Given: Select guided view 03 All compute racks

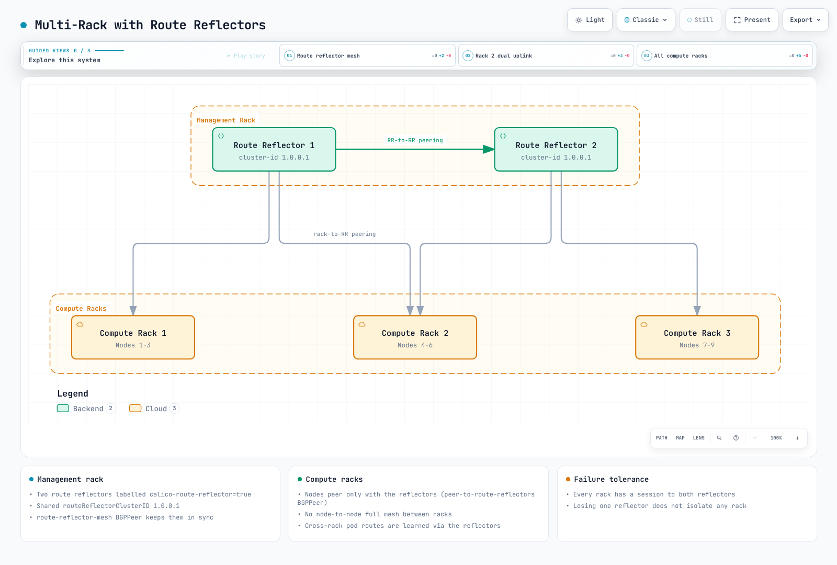Looking at the screenshot, I should tap(725, 55).
